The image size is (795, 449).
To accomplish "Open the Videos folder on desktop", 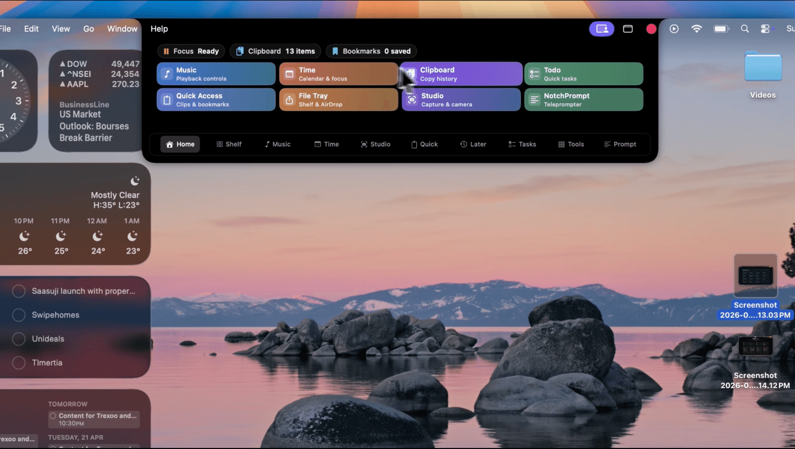I will click(x=763, y=75).
